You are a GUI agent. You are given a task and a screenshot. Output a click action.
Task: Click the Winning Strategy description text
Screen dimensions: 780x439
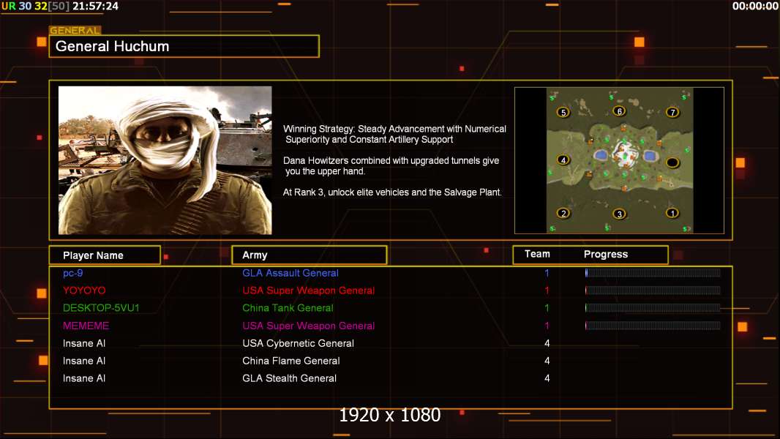(x=395, y=134)
